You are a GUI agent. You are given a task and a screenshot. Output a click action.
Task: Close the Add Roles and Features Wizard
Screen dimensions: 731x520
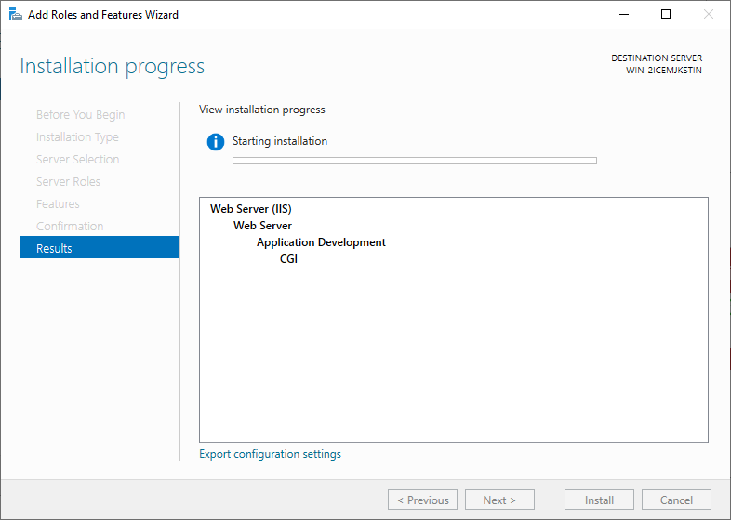tap(709, 15)
